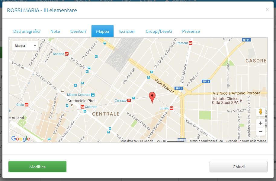
Task: Click the red location marker pin
Action: point(152,98)
